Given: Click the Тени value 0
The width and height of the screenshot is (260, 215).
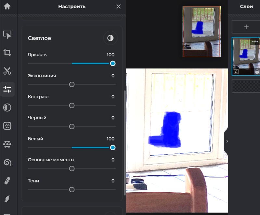Looking at the screenshot, I should tap(113, 181).
